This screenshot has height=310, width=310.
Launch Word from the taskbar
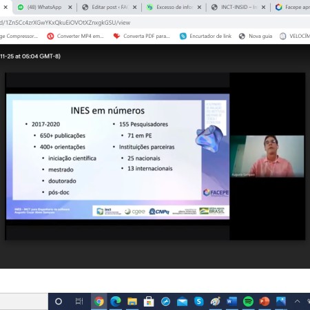point(231,301)
